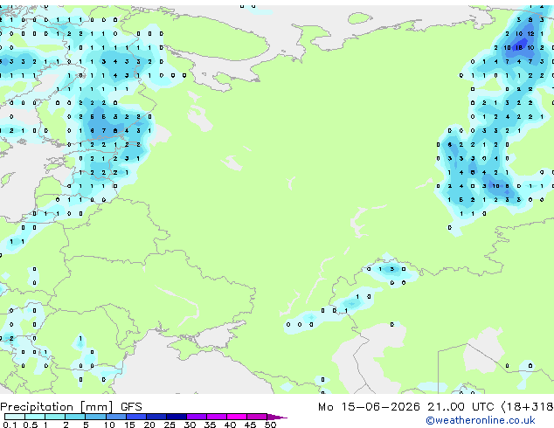This screenshot has width=554, height=428.
Task: Click the 45–50 mm legend color swatch
Action: [x=257, y=417]
